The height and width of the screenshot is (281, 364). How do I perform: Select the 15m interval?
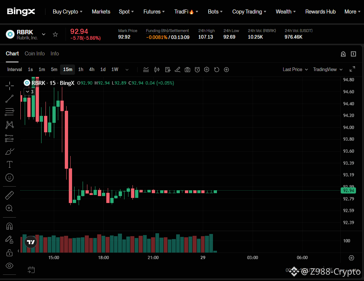[68, 70]
